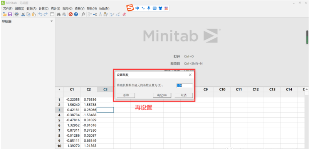Click the 新项目 Ctrl+Shift+N link
The height and width of the screenshot is (149, 309).
[x=186, y=64]
